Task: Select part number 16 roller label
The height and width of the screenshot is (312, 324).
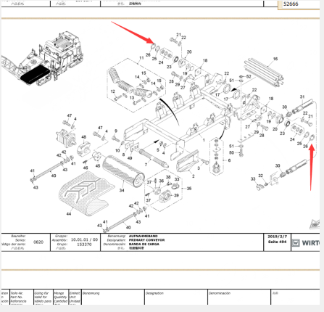Action: point(275,59)
